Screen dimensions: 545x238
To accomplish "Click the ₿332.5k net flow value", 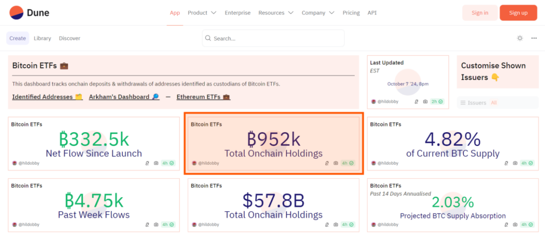I will pos(94,139).
